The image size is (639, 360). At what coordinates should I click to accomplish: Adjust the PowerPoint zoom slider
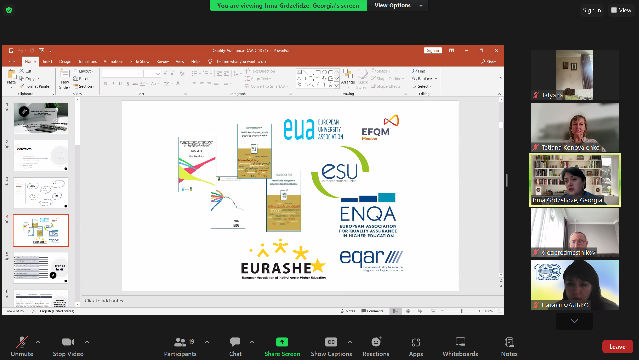click(x=461, y=311)
